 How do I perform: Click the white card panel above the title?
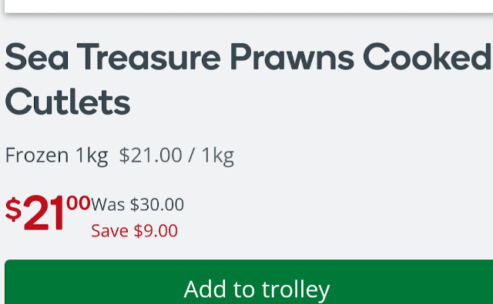[x=249, y=6]
